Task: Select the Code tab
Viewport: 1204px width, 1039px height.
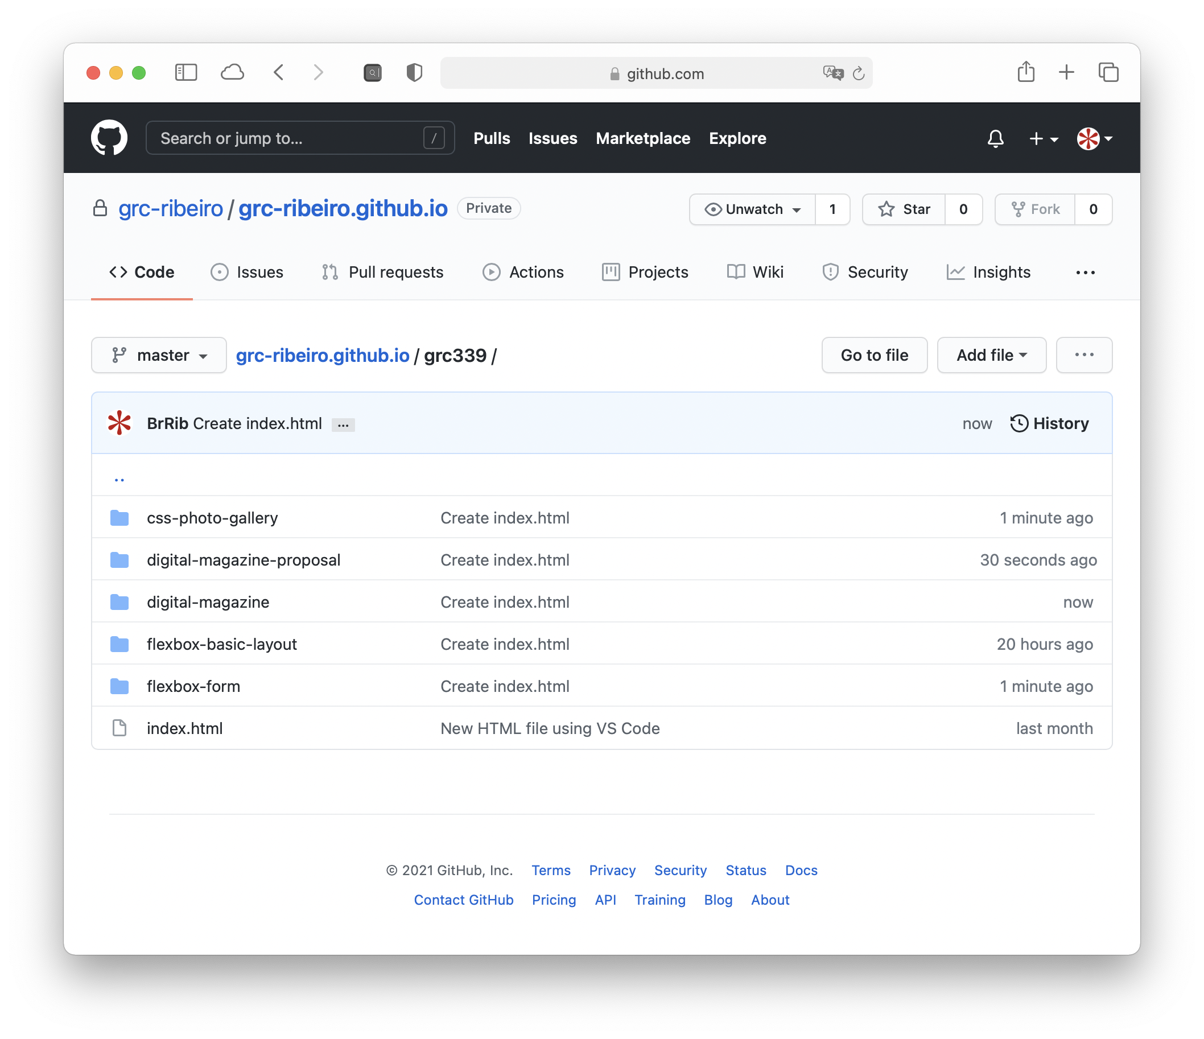Action: click(x=142, y=272)
